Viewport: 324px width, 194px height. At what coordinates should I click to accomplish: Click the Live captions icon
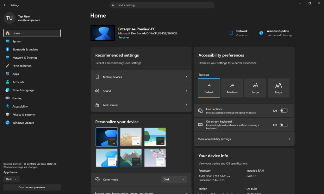point(200,111)
